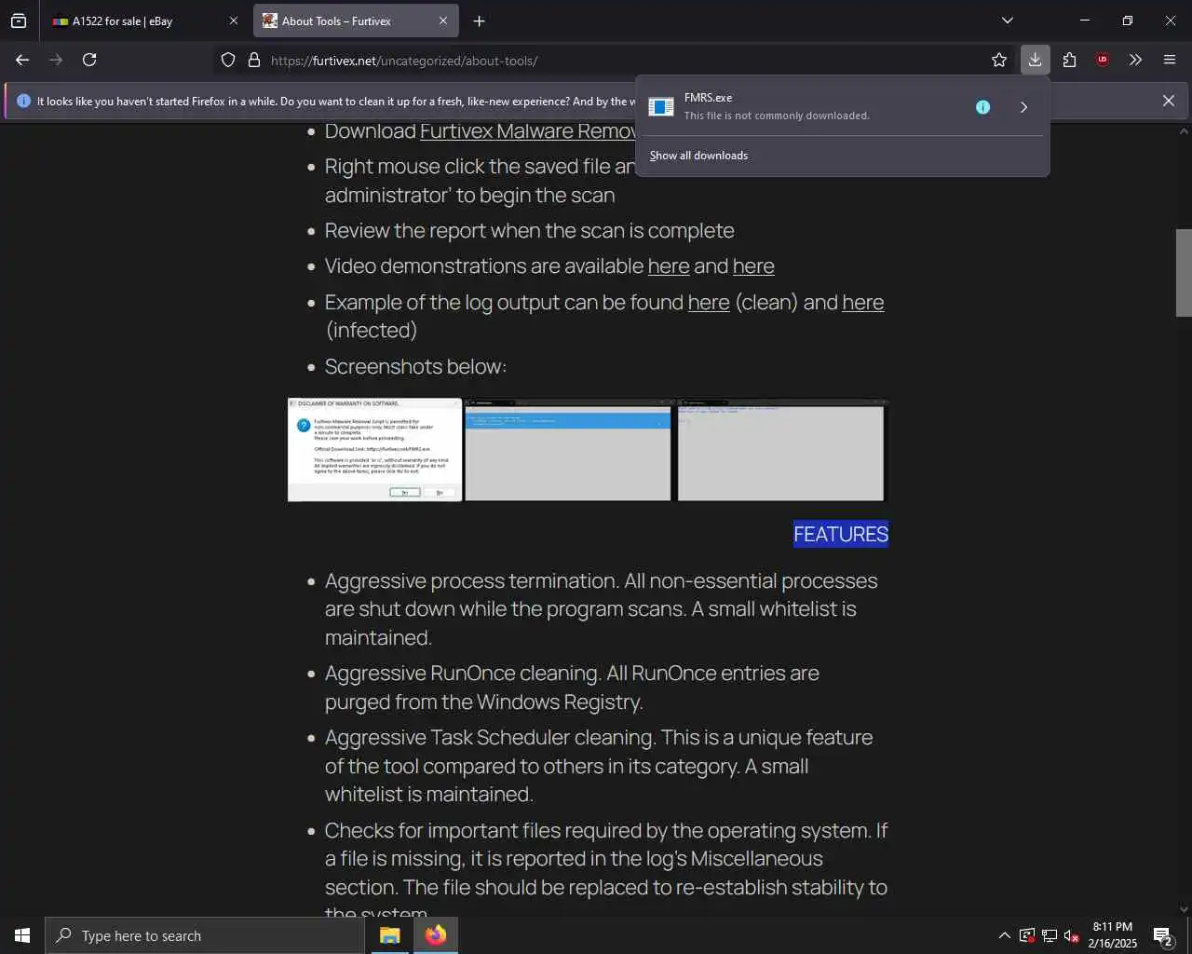Open the muted volume tray icon
Screen dimensions: 1192x954
[1072, 935]
